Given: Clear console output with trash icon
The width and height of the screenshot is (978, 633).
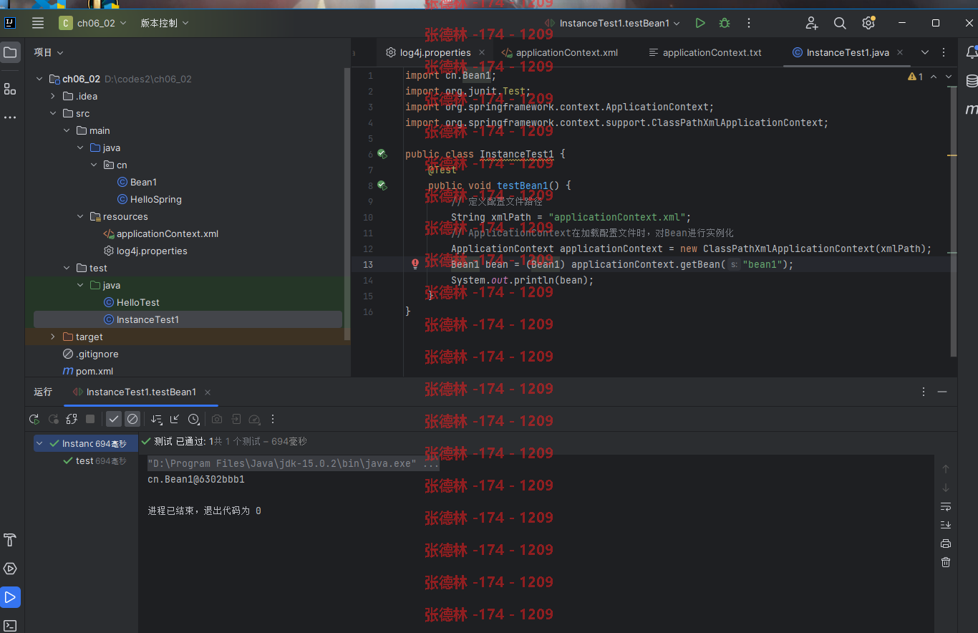Looking at the screenshot, I should coord(946,562).
